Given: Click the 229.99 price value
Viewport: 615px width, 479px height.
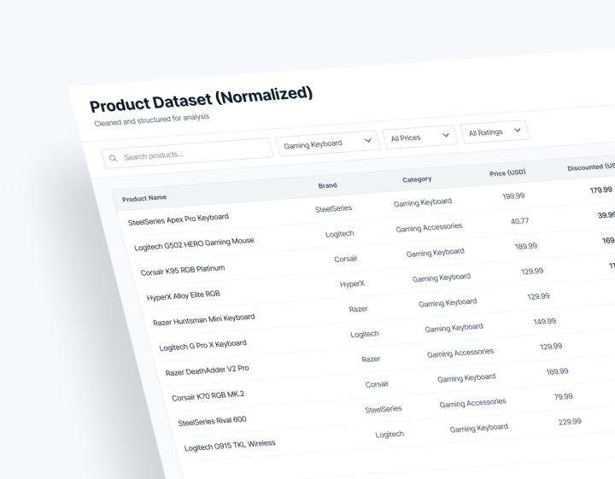Looking at the screenshot, I should [570, 422].
